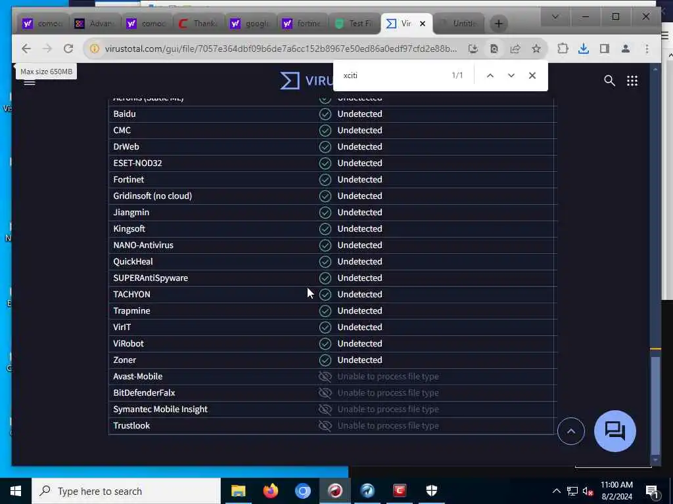Open VirusTotal hamburger menu

pos(29,82)
